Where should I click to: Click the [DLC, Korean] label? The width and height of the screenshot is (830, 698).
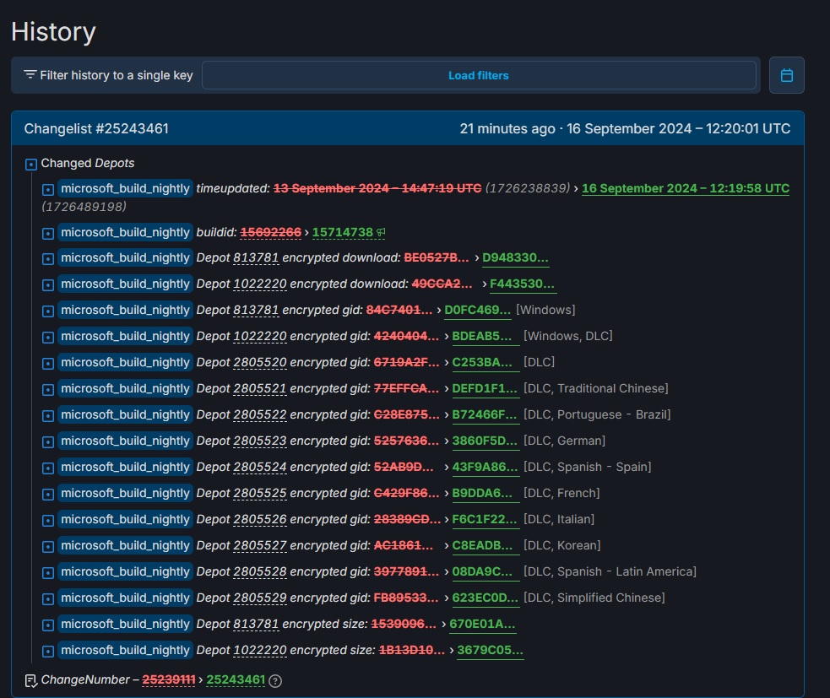562,545
